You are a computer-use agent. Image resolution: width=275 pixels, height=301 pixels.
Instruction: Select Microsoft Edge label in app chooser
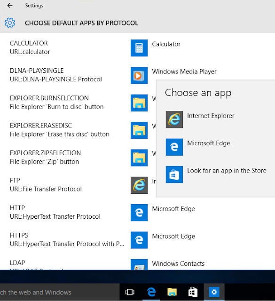point(209,143)
